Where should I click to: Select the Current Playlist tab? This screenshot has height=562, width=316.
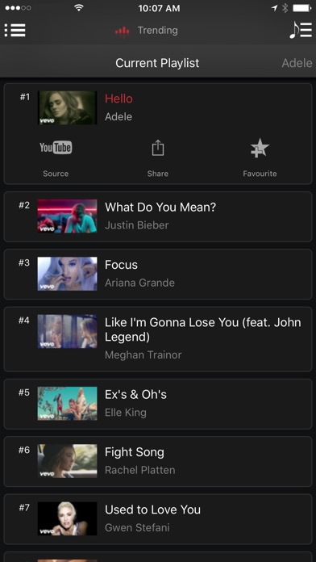click(x=157, y=63)
